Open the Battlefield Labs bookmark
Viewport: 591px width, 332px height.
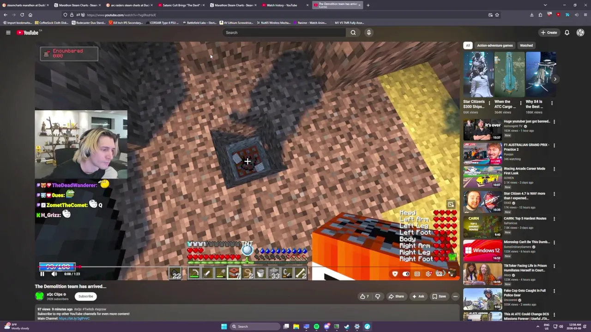pyautogui.click(x=199, y=23)
